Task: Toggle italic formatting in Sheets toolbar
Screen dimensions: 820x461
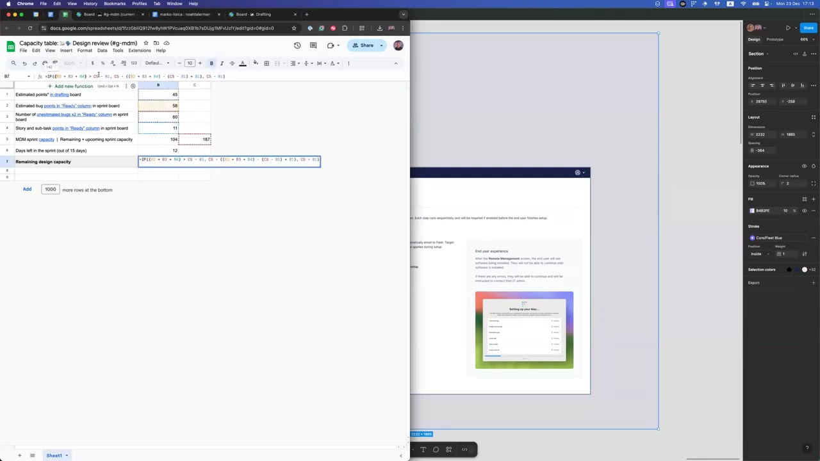Action: 222,63
